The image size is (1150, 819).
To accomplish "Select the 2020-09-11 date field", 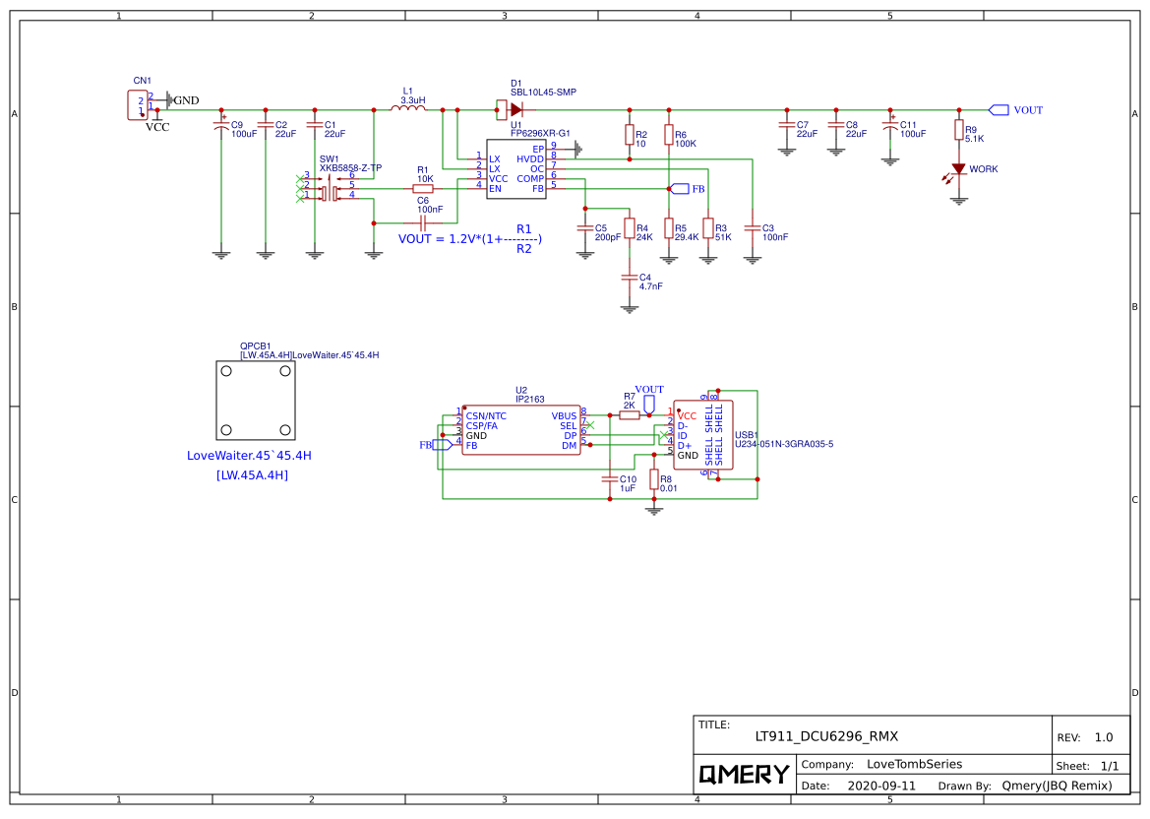I will coord(880,787).
